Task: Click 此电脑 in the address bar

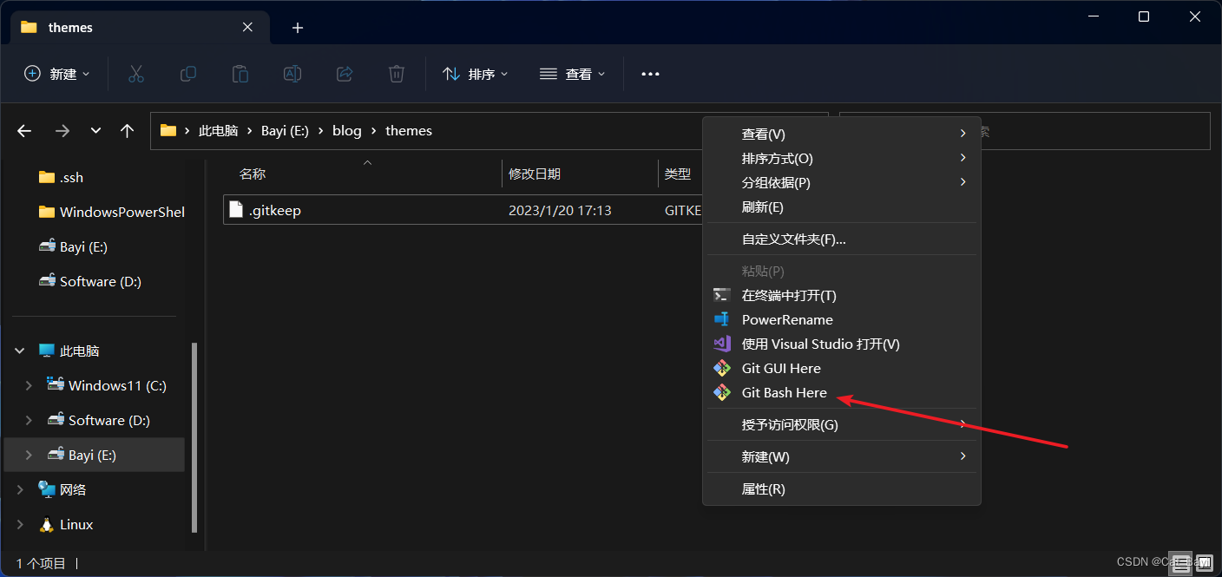Action: (218, 131)
